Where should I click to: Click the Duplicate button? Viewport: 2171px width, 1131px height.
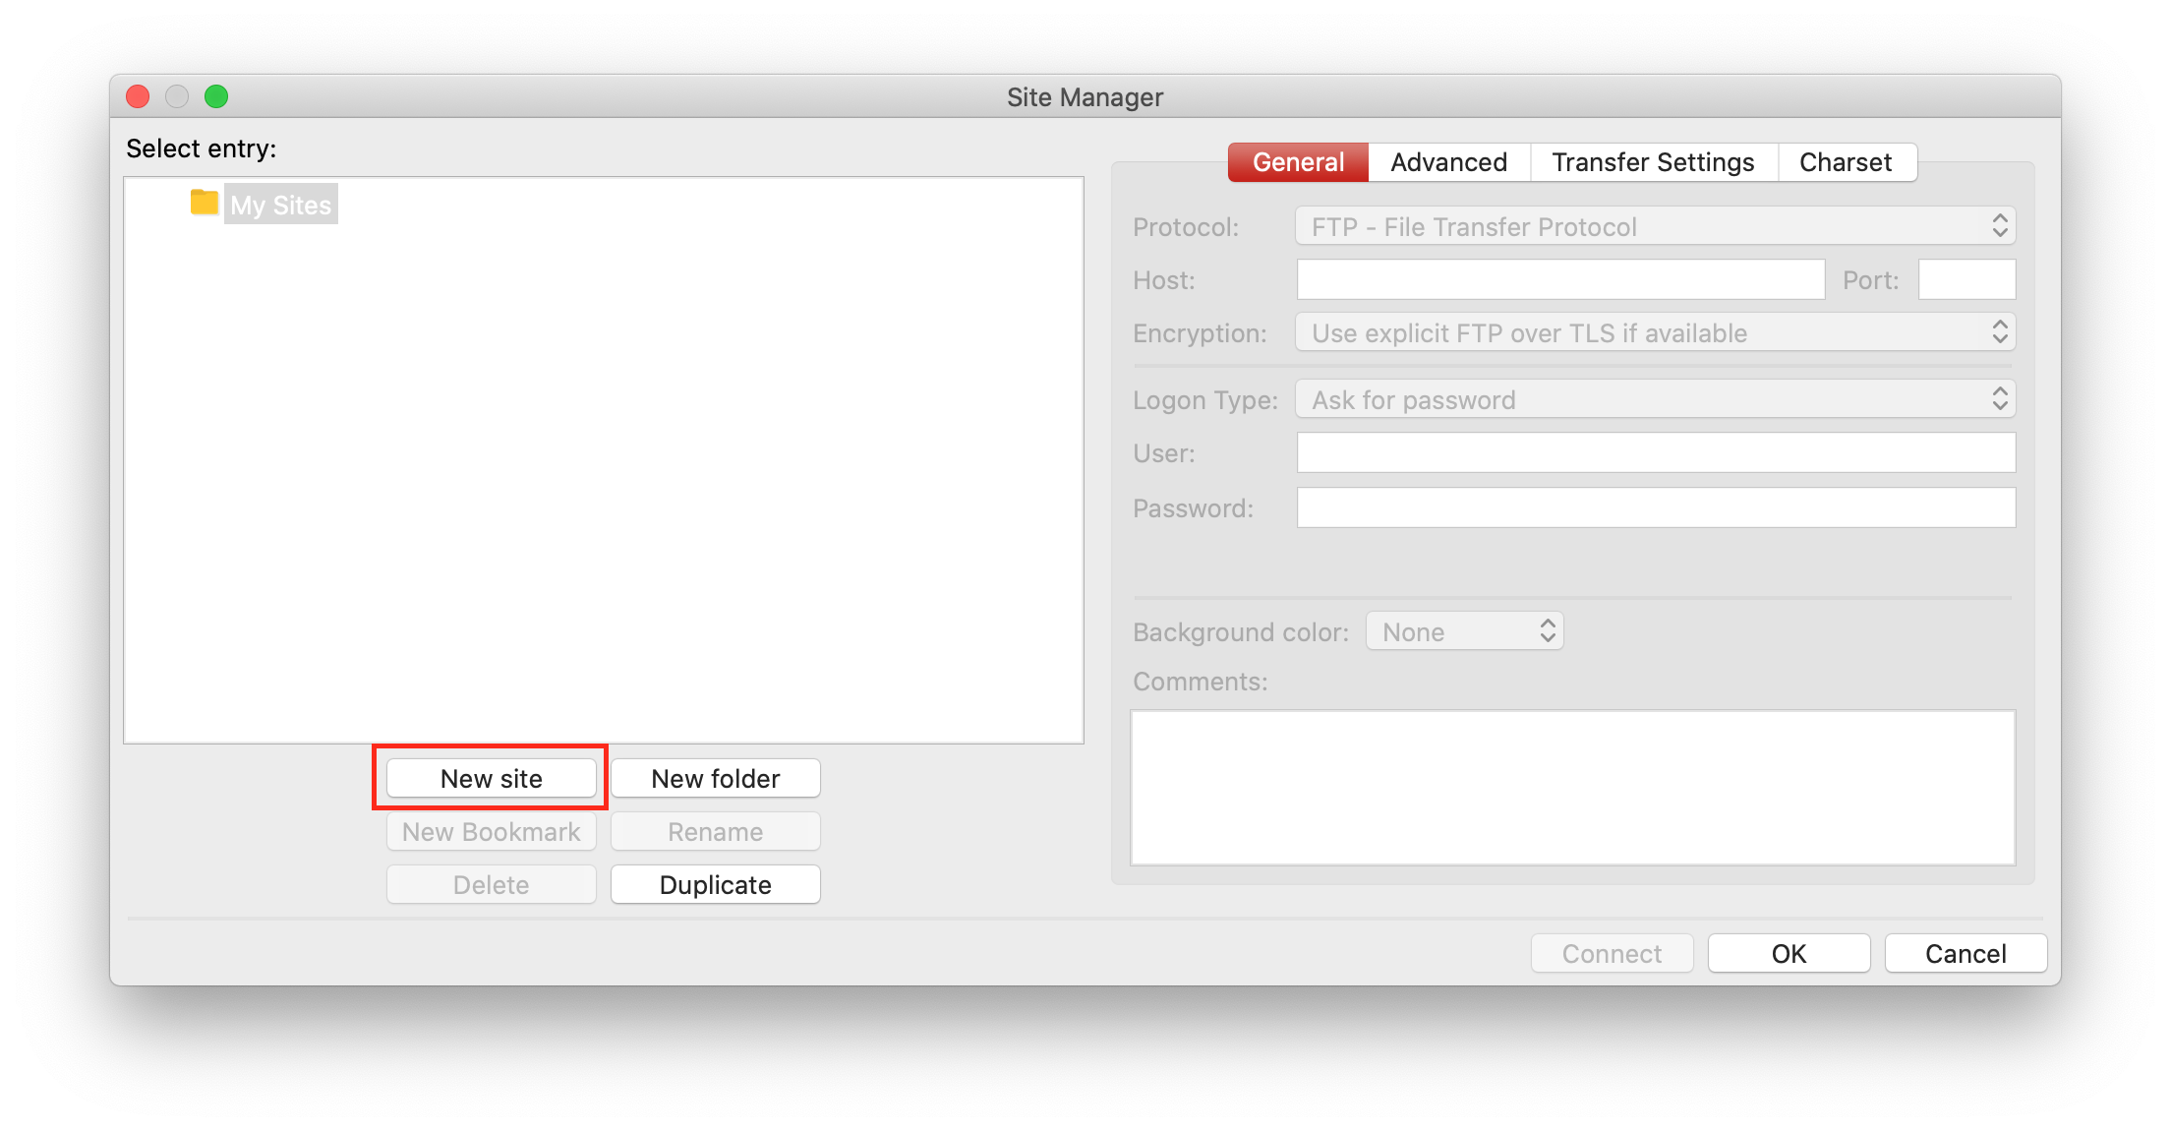coord(715,884)
